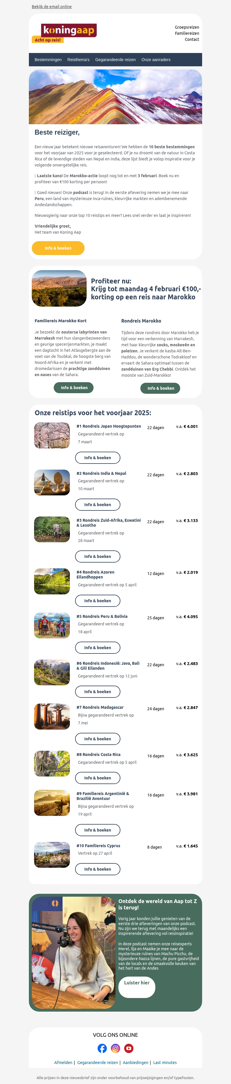The image size is (231, 1084).
Task: Open the Bekijk de email online link
Action: pyautogui.click(x=52, y=7)
